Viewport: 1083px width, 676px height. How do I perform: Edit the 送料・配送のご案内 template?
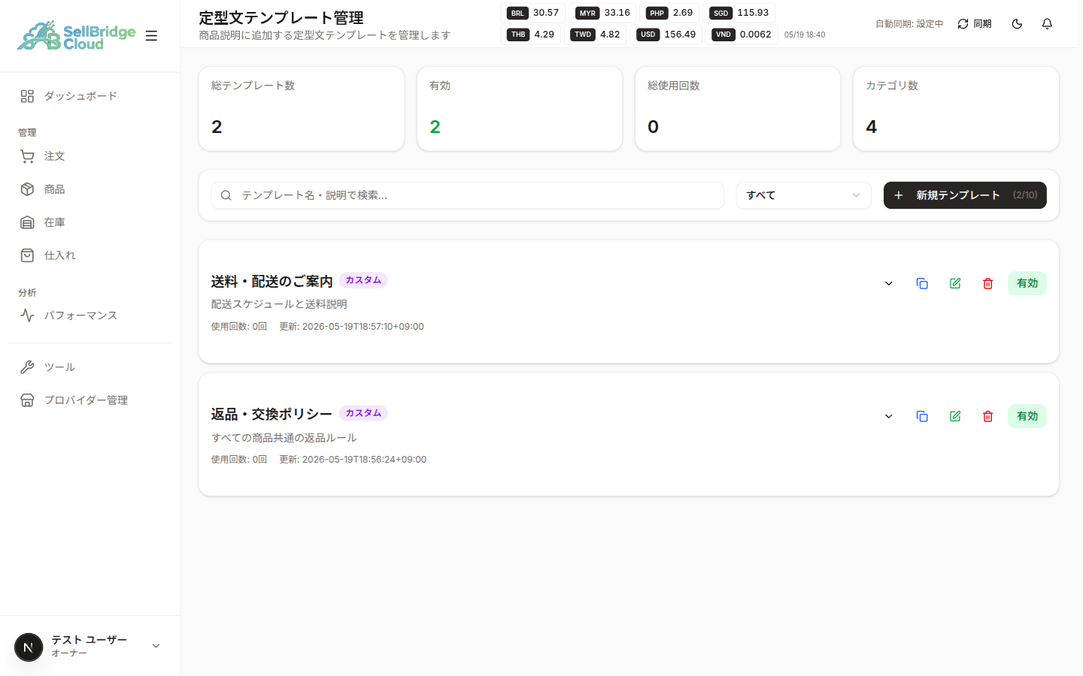tap(955, 283)
